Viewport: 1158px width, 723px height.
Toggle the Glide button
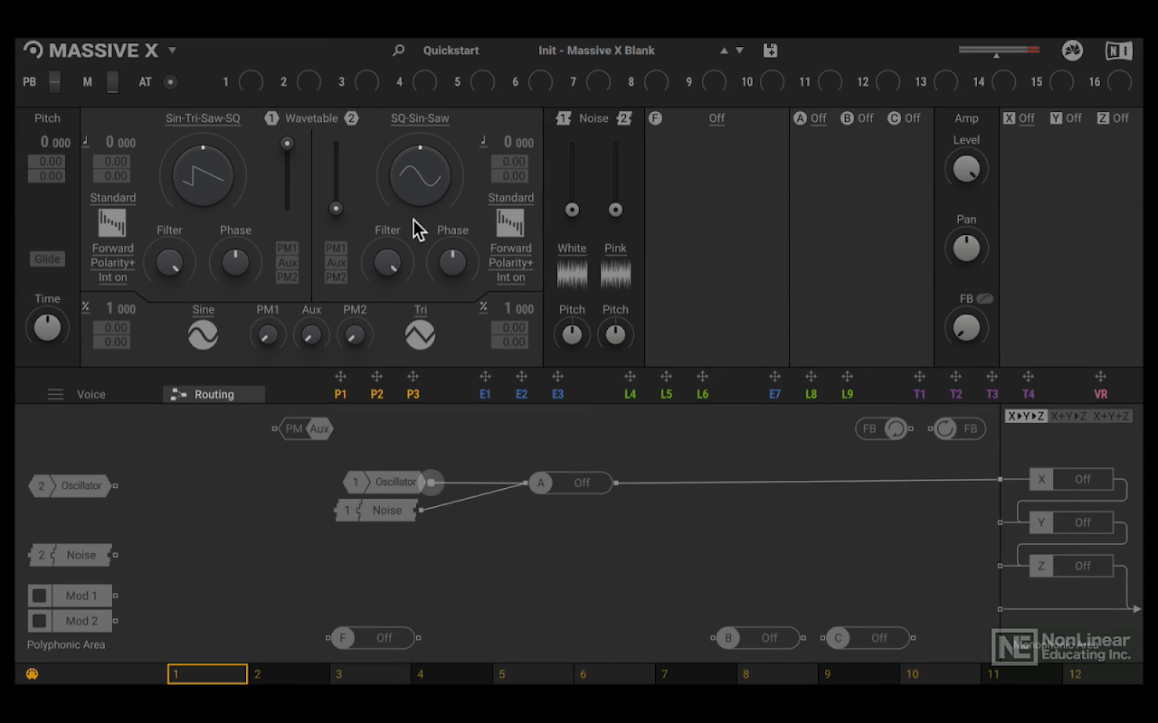47,259
